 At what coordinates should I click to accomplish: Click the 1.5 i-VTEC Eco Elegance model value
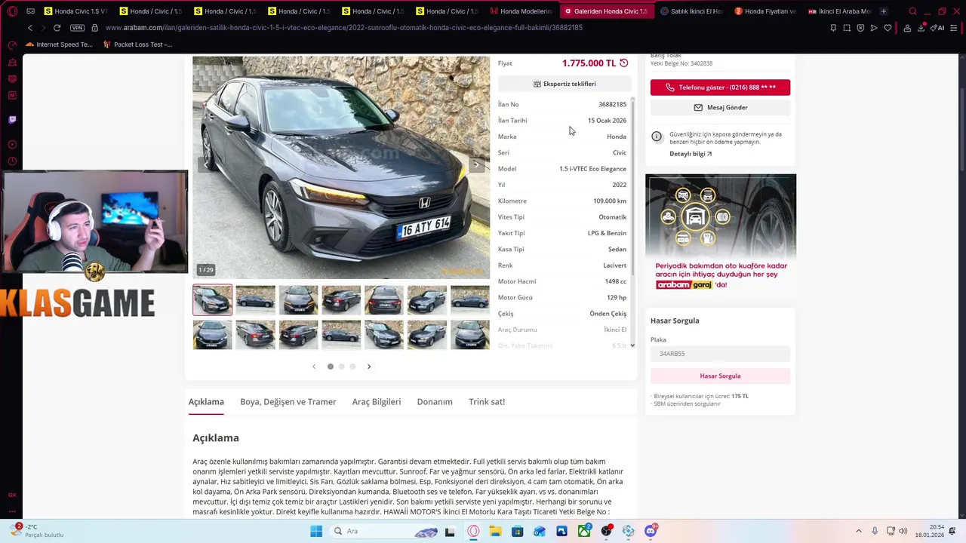[x=592, y=169]
